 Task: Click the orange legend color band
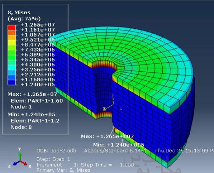tap(12, 33)
